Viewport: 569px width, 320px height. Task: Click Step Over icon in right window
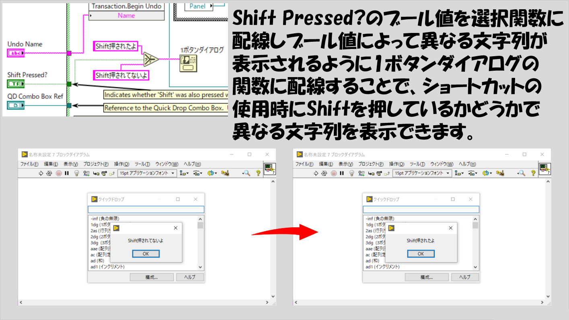point(379,173)
